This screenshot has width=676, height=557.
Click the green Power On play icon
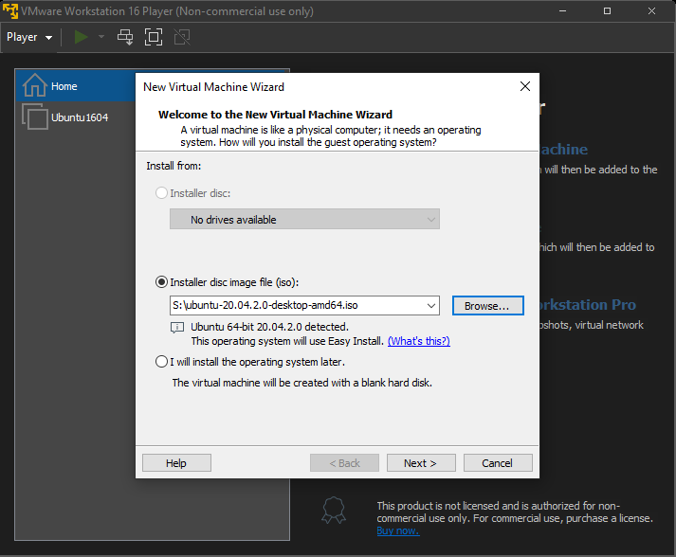pos(81,37)
